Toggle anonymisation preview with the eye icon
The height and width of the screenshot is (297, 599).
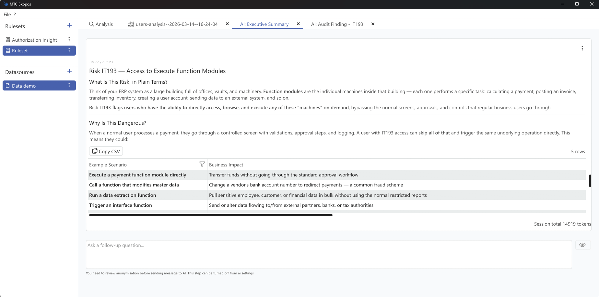[582, 245]
